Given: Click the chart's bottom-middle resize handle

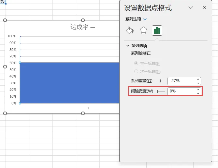Looking at the screenshot, I should pos(83,113).
